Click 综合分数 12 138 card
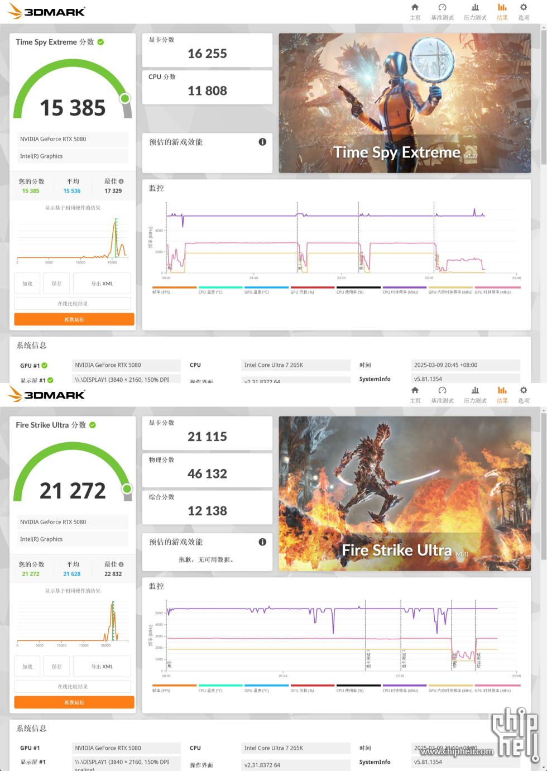Image resolution: width=547 pixels, height=771 pixels. [x=207, y=507]
